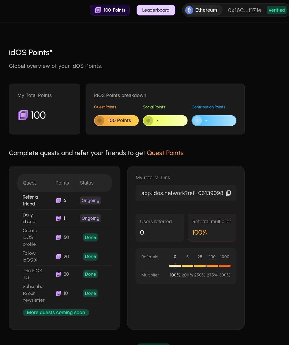The height and width of the screenshot is (345, 289).
Task: Click cube icon in Follow idOS X row
Action: 58,256
